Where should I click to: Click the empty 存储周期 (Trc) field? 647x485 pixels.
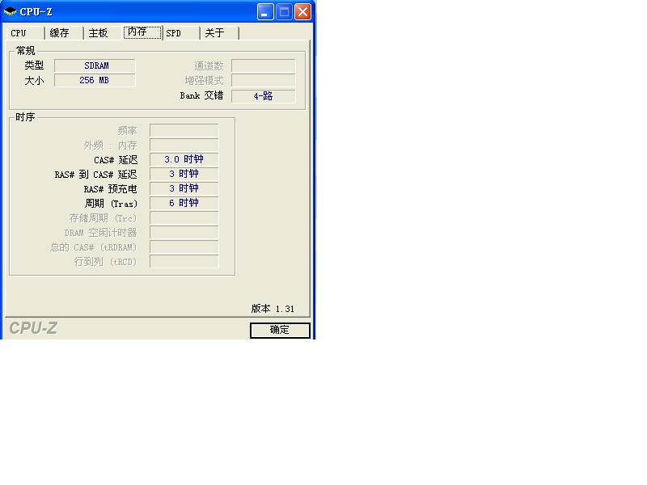(x=184, y=217)
